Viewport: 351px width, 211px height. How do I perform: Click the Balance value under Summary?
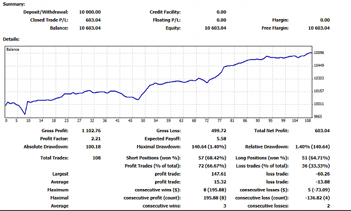coord(90,28)
